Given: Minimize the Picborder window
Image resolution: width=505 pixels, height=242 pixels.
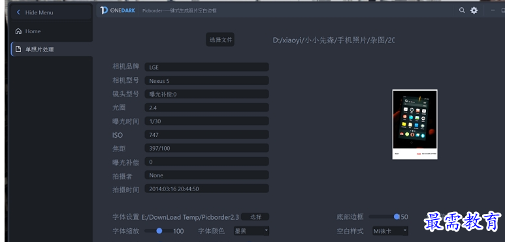Looking at the screenshot, I should tap(493, 10).
